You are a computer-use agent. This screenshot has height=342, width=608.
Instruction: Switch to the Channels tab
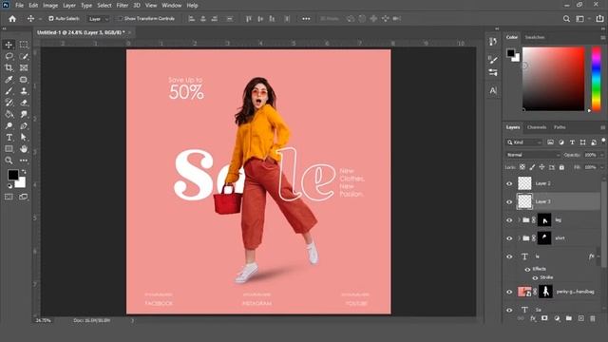pos(537,127)
